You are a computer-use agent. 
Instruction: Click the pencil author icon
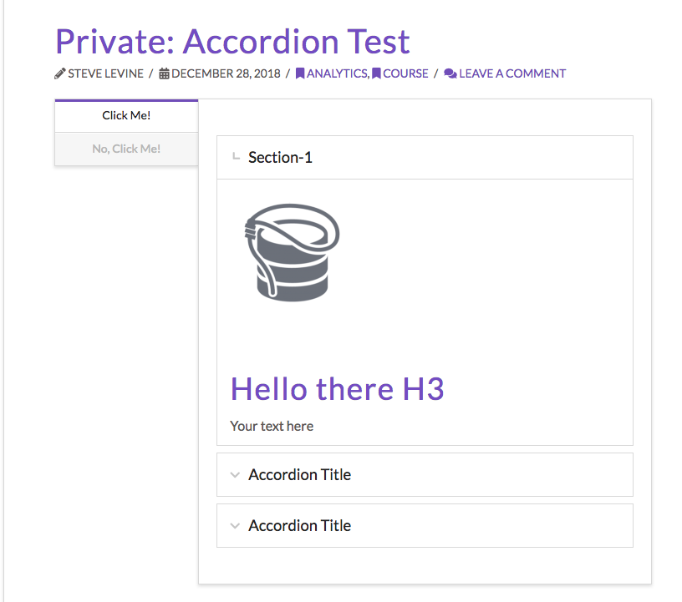[x=60, y=73]
